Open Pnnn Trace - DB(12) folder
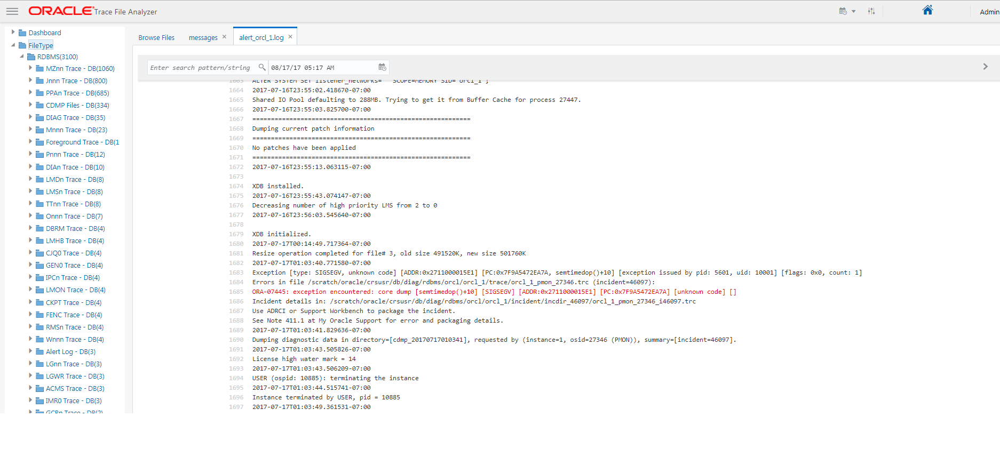The height and width of the screenshot is (449, 1000). pyautogui.click(x=75, y=154)
